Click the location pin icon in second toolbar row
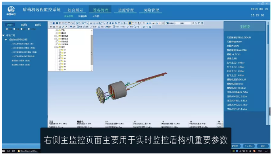The width and height of the screenshot is (275, 155). point(71,27)
